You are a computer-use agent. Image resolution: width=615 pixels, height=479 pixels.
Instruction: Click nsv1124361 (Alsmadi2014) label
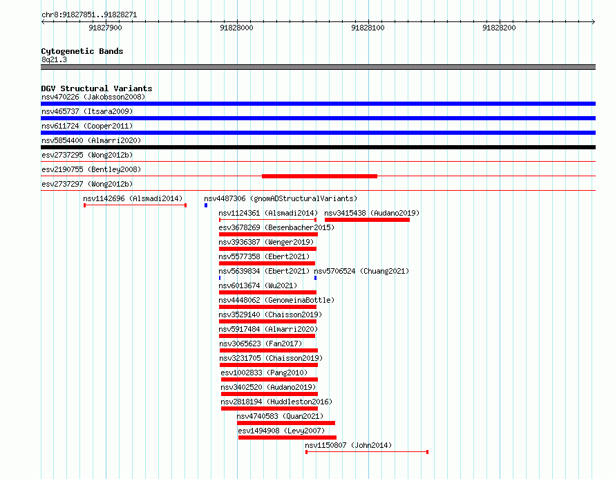pos(268,213)
